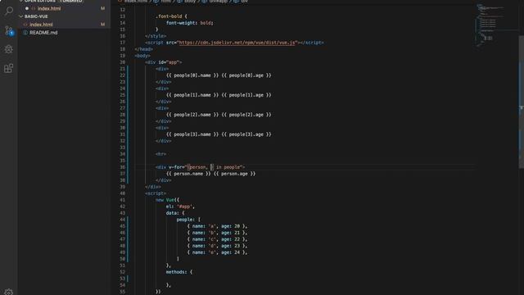Open the Extensions view
This screenshot has width=524, height=295.
(9, 68)
